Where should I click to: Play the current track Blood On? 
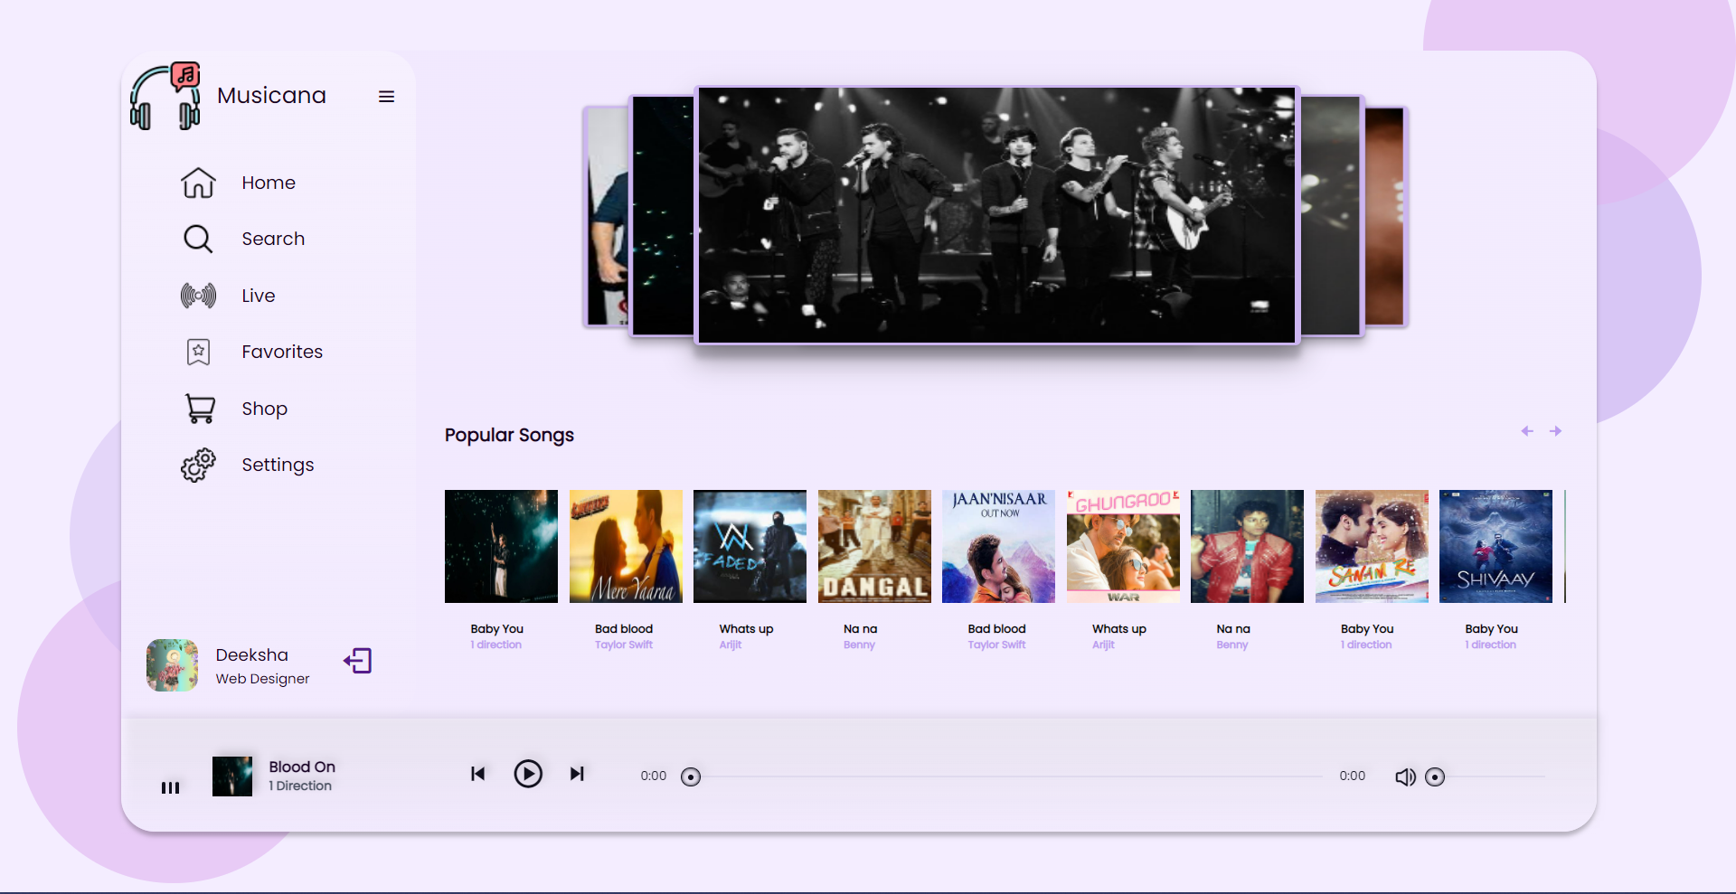(528, 774)
